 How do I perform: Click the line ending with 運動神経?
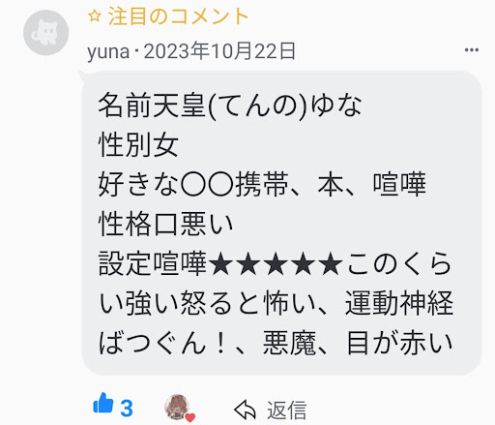276,303
